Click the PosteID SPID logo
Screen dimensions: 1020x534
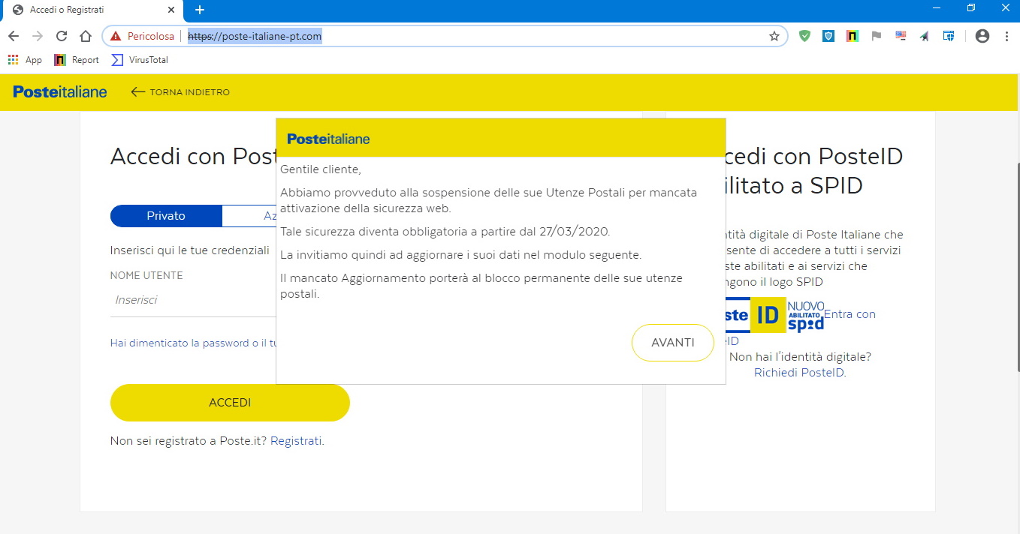point(776,315)
